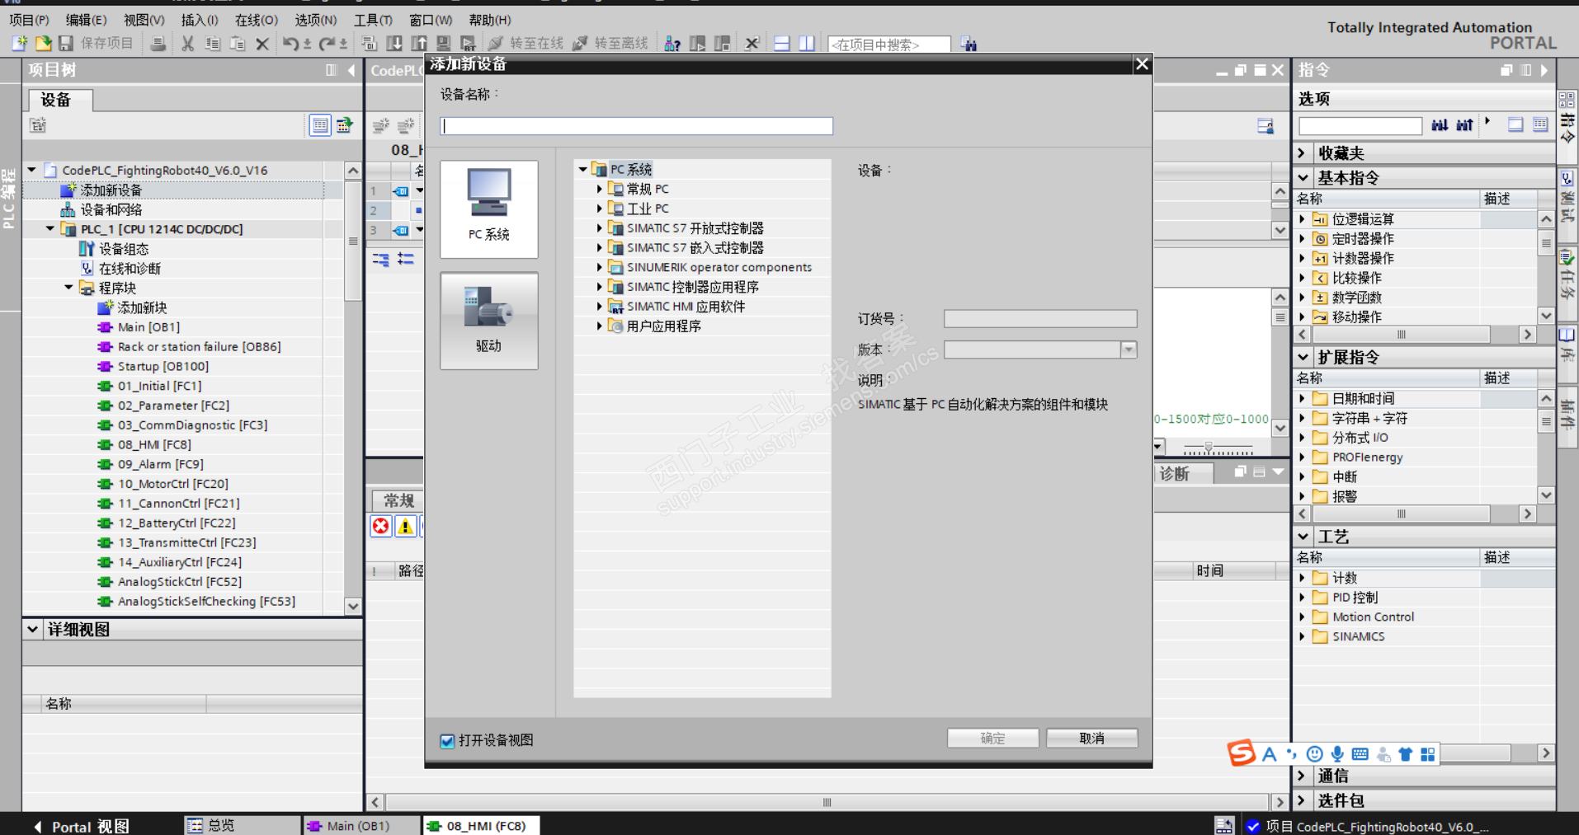Select the PC 系统 device category icon
The width and height of the screenshot is (1579, 835).
click(489, 209)
